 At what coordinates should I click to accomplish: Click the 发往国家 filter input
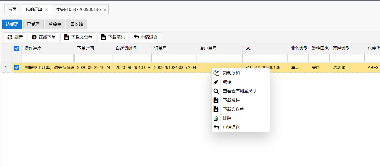click(x=319, y=58)
